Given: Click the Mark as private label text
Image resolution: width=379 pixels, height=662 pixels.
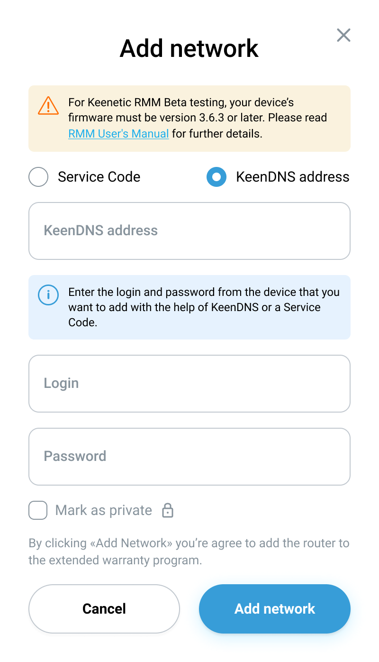Looking at the screenshot, I should tap(104, 510).
